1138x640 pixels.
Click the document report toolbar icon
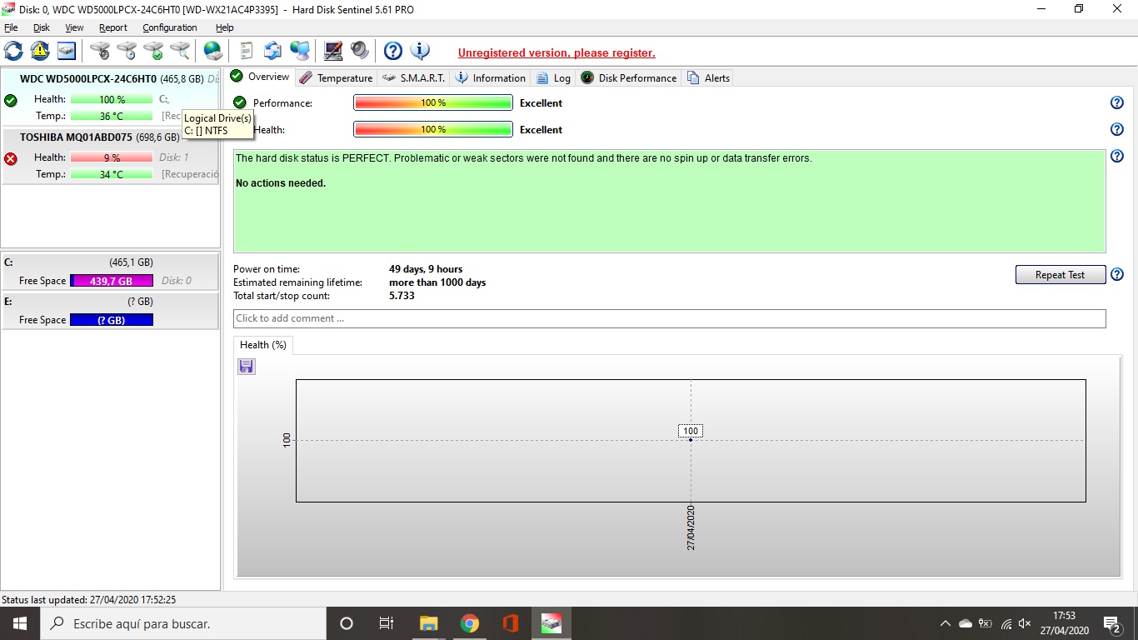(x=246, y=51)
